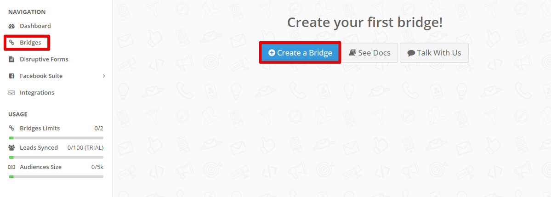Click the Audiences Size money icon
551x197 pixels.
(x=11, y=167)
